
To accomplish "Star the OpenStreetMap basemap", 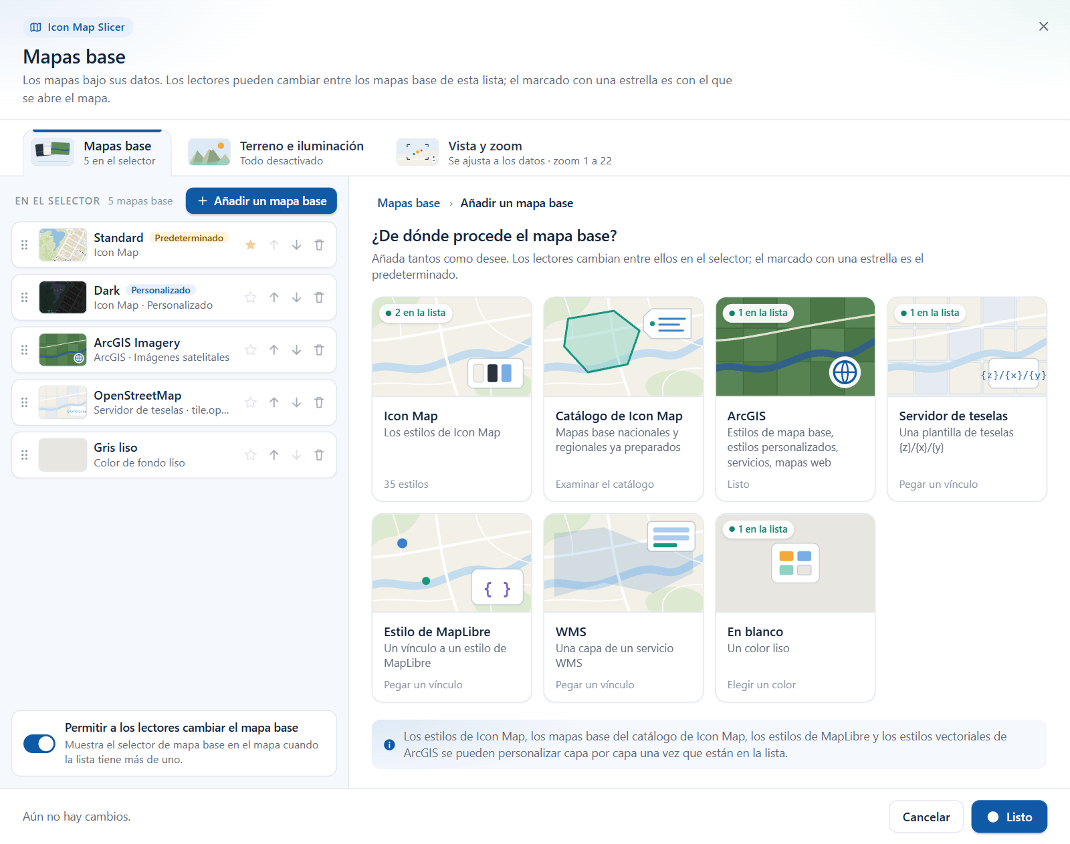I will (x=251, y=402).
